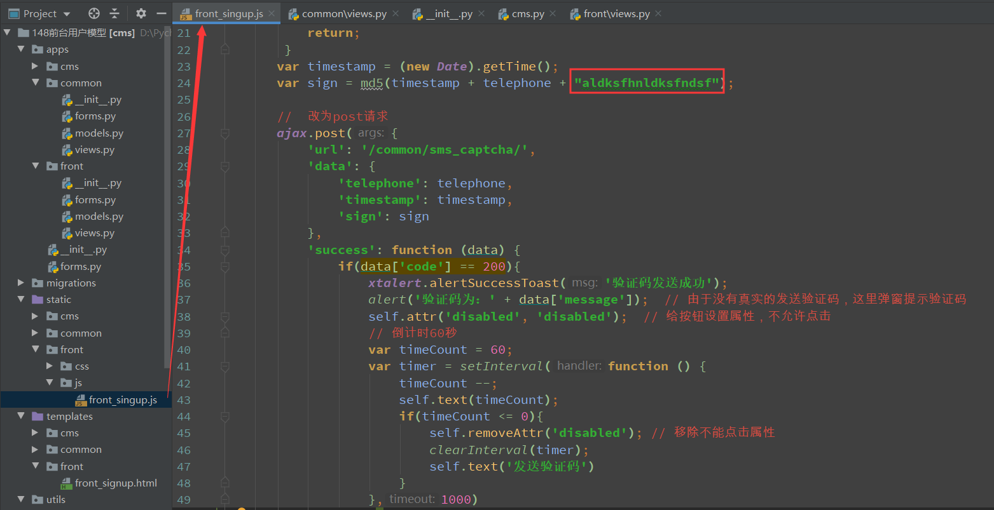Collapse the templates folder arrow
This screenshot has width=994, height=510.
coord(21,417)
